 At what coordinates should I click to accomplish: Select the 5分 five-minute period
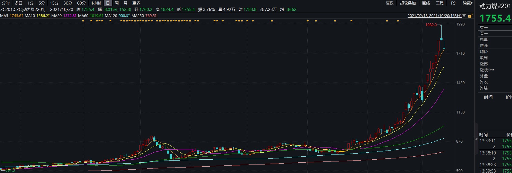pos(42,3)
